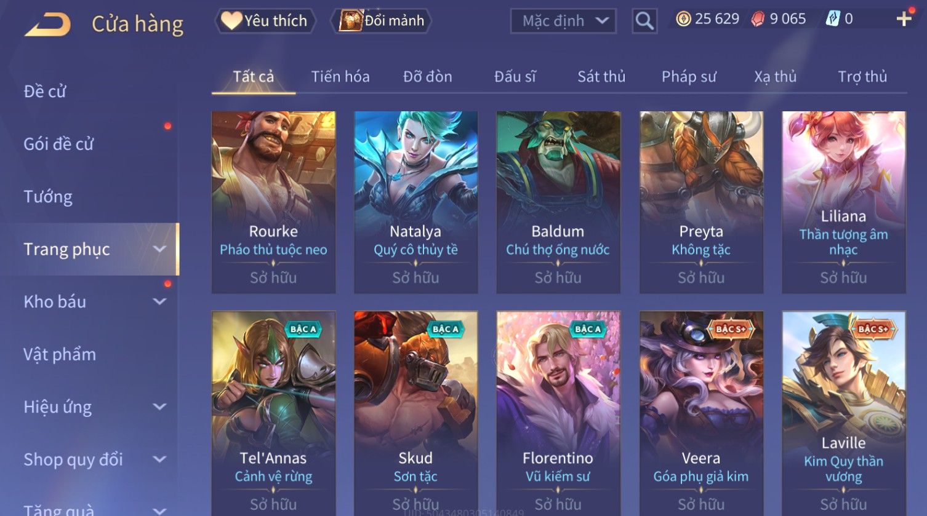
Task: Select Veera Góa phụ giả kim skin
Action: point(701,413)
